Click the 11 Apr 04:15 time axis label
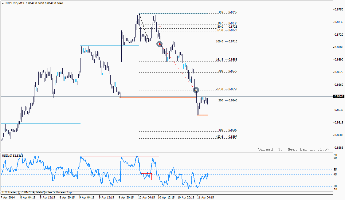Image resolution: width=345 pixels, height=200 pixels. click(x=206, y=197)
